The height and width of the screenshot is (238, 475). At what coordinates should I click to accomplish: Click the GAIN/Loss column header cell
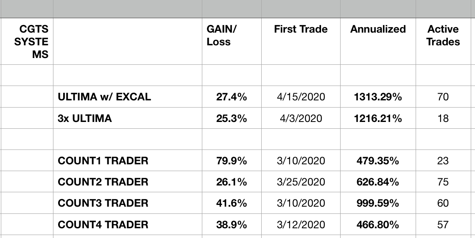point(222,36)
